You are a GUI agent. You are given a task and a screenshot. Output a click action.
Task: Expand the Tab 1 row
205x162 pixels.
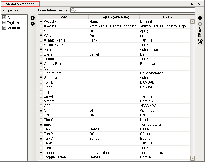(41, 129)
